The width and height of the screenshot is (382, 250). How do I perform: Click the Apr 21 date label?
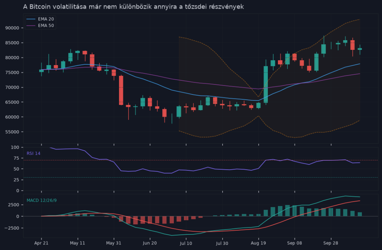41,243
